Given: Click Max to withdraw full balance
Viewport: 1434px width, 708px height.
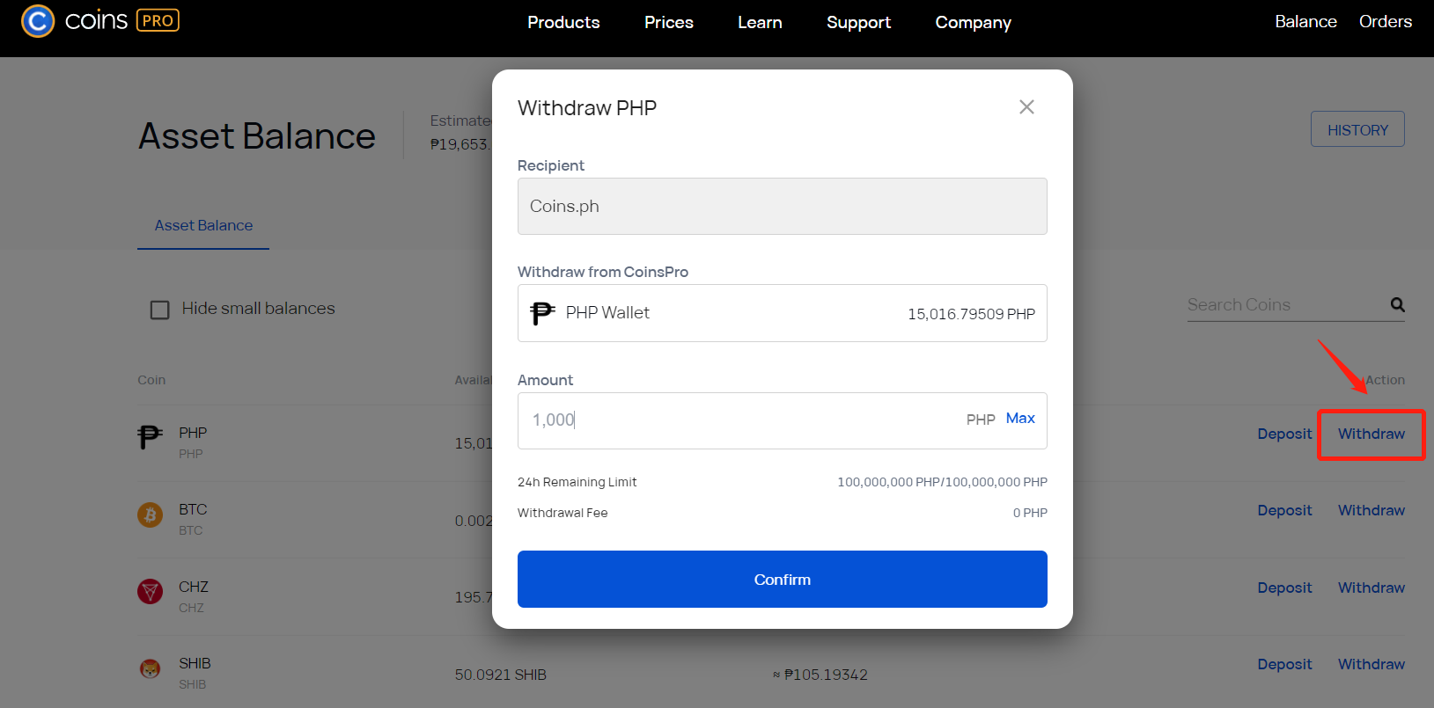Looking at the screenshot, I should (x=1019, y=418).
